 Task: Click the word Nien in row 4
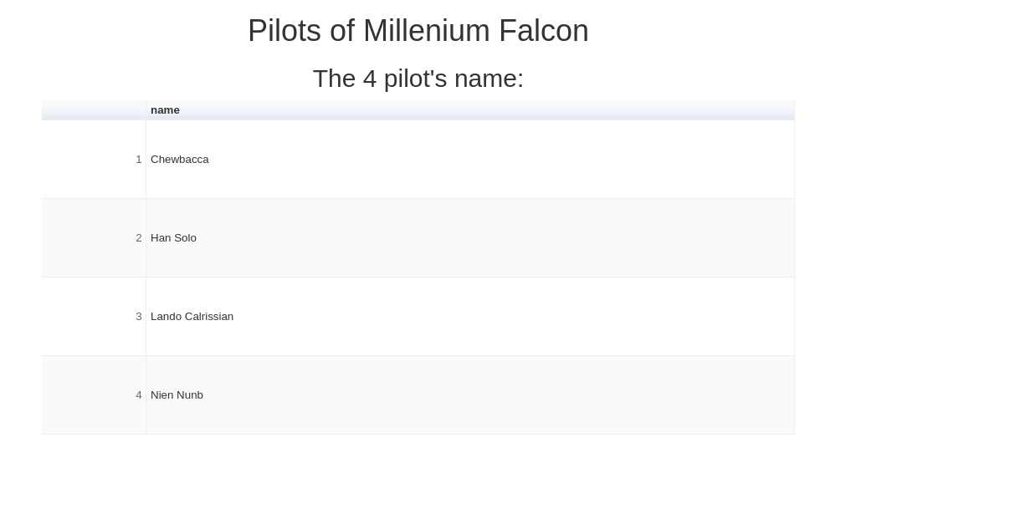161,395
